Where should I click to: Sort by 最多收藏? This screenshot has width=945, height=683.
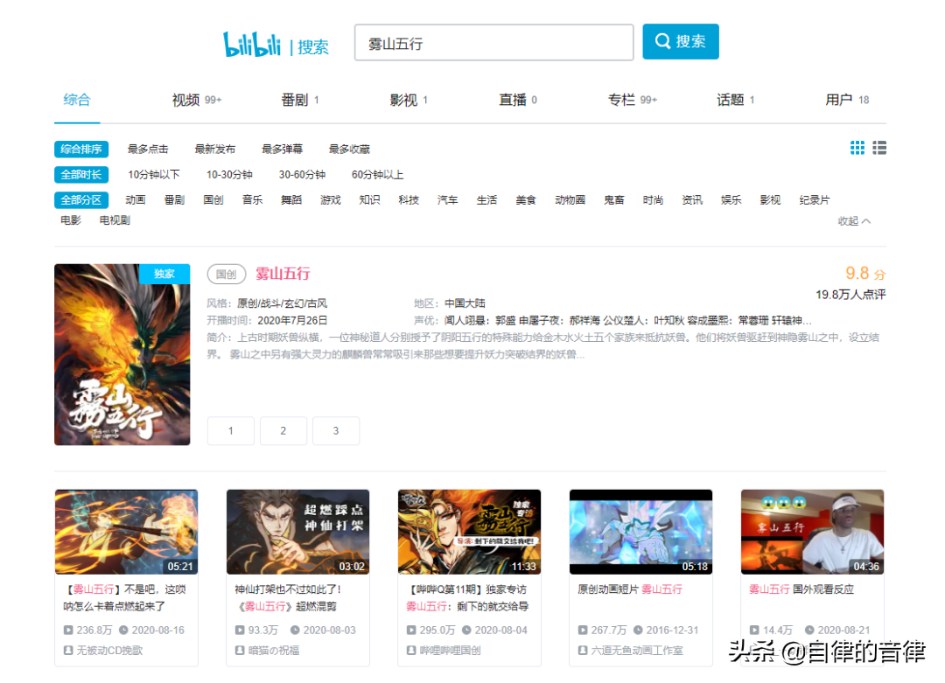click(349, 150)
